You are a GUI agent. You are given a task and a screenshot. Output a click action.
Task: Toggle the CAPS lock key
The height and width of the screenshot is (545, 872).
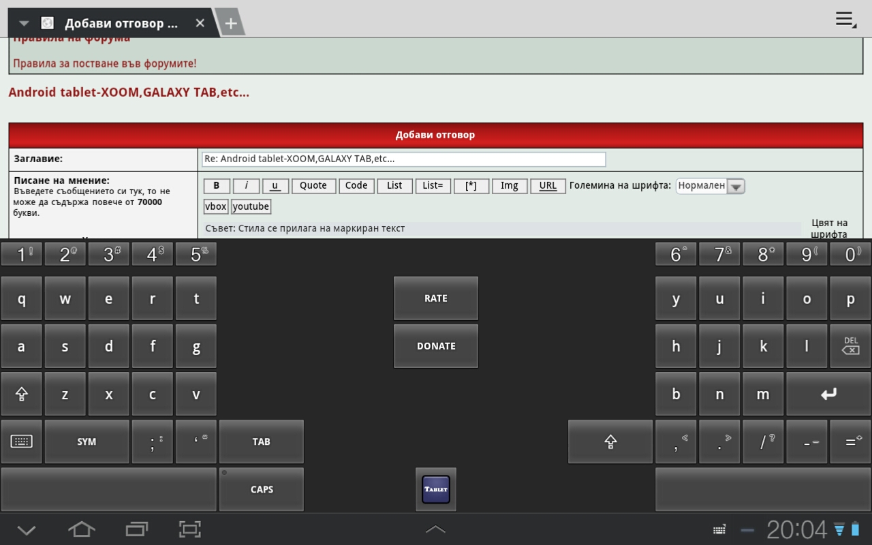pyautogui.click(x=262, y=489)
